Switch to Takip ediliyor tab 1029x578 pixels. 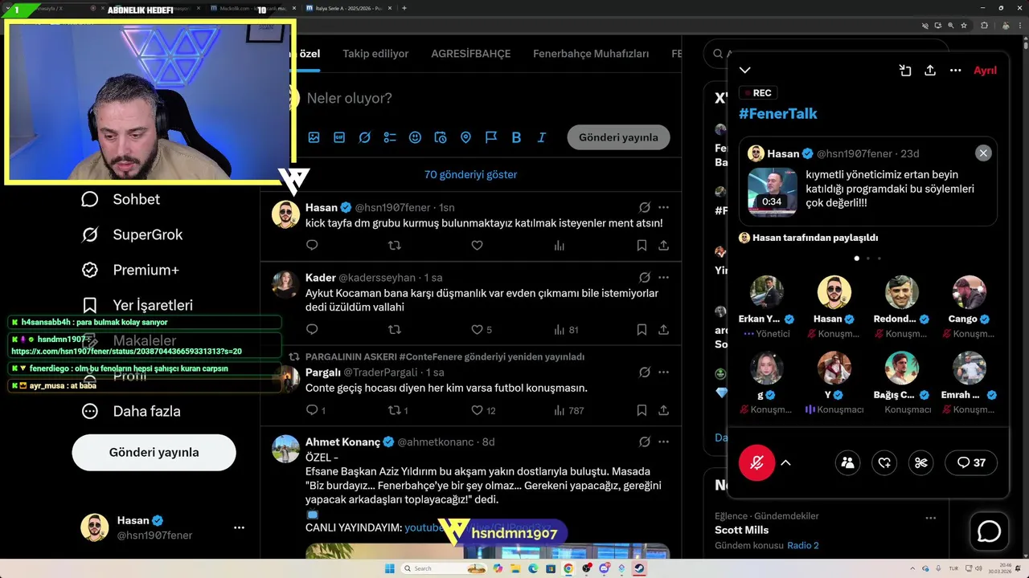375,54
